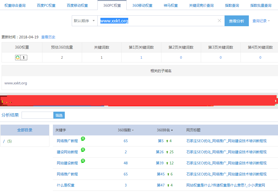The image size is (278, 193).
Task: Click the 第26 ranking link
Action: tap(160, 152)
